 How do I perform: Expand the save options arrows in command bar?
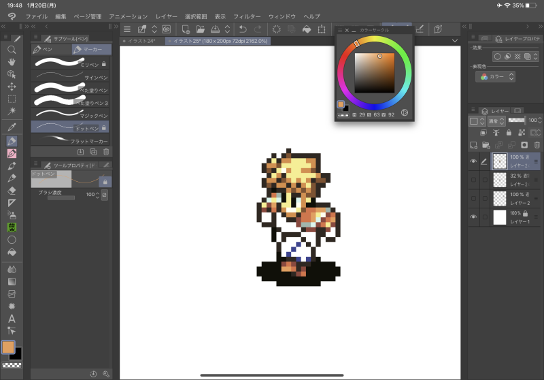click(227, 29)
